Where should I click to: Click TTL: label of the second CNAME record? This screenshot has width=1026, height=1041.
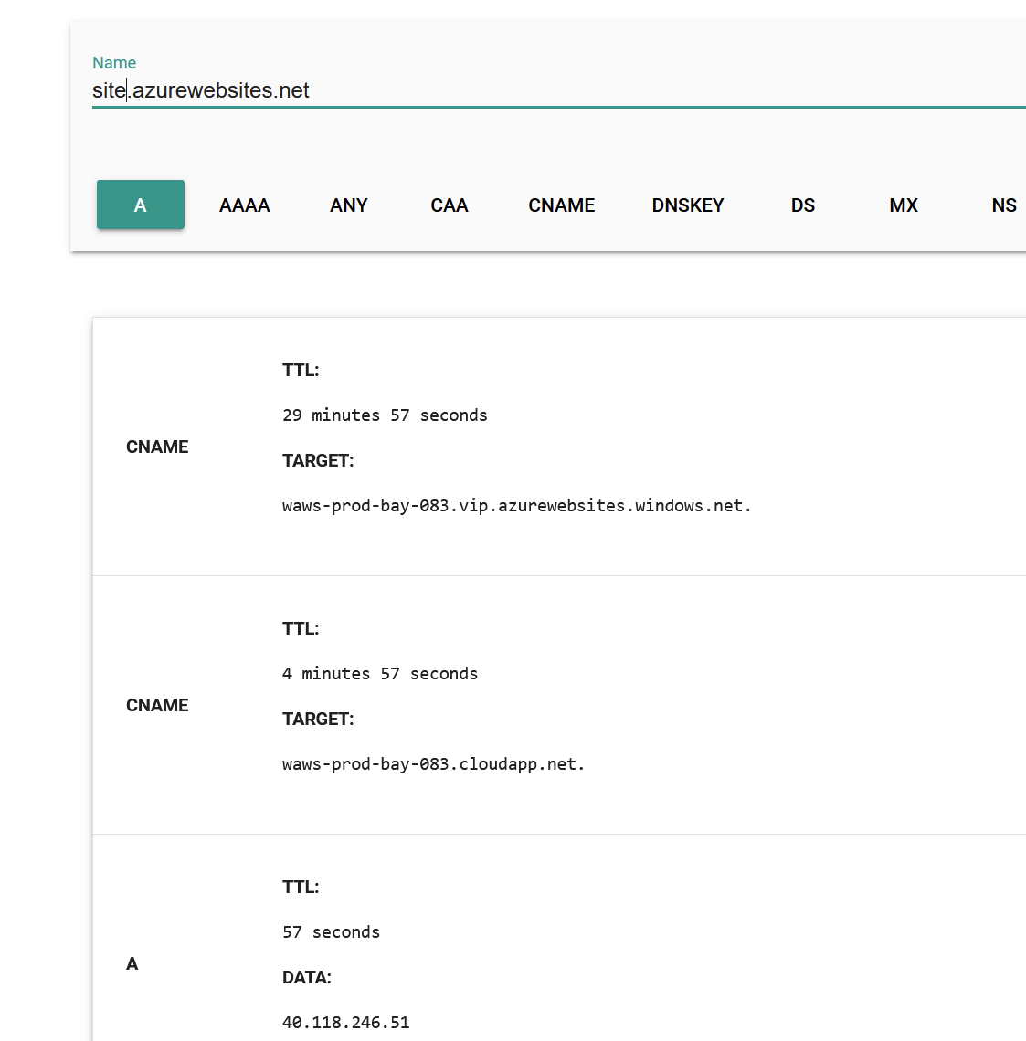point(301,629)
